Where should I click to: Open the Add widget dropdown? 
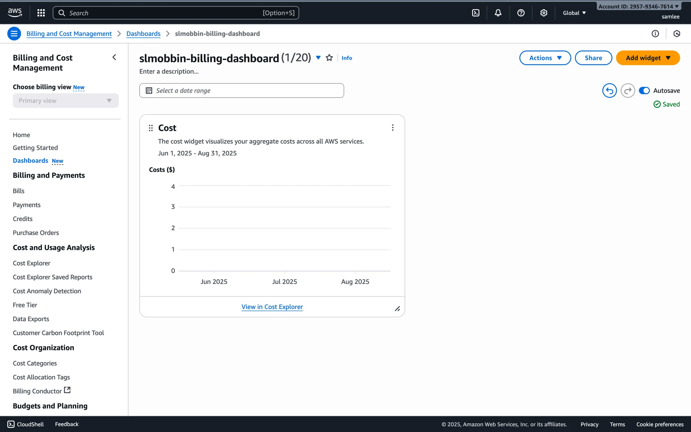[x=647, y=58]
